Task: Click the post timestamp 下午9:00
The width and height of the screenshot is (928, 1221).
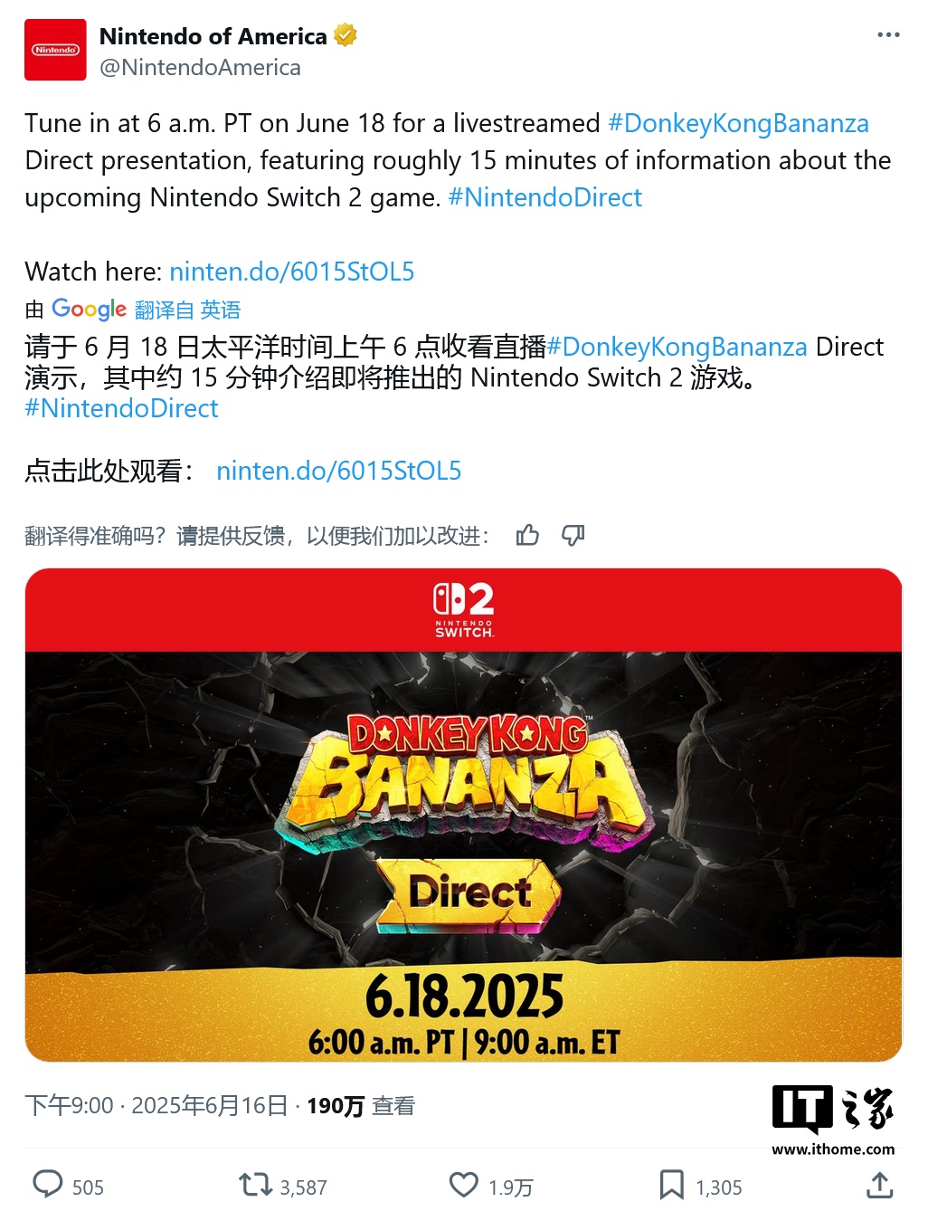Action: pos(70,1106)
